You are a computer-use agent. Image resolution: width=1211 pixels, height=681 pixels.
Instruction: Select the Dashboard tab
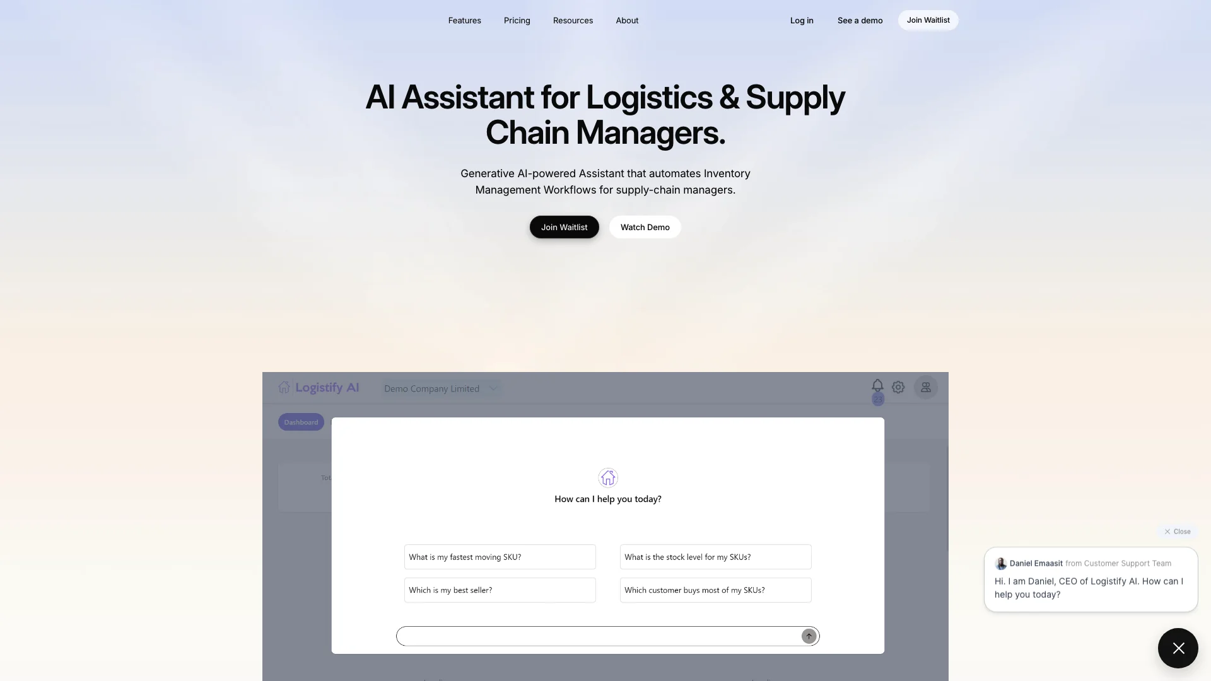301,422
